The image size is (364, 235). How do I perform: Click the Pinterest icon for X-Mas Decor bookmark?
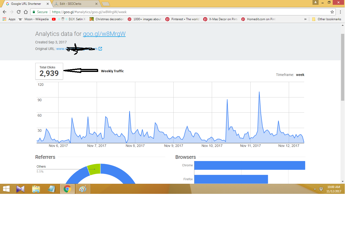point(205,19)
